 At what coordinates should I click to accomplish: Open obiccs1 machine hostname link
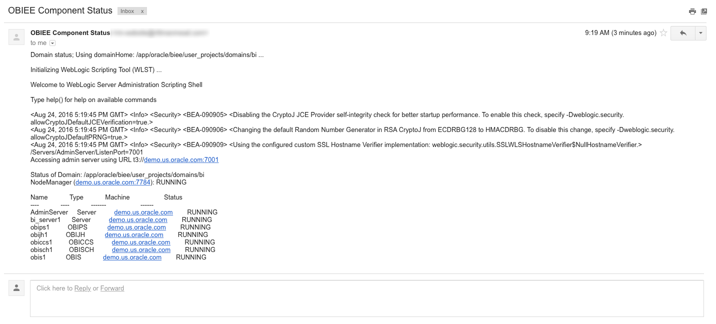(x=141, y=242)
